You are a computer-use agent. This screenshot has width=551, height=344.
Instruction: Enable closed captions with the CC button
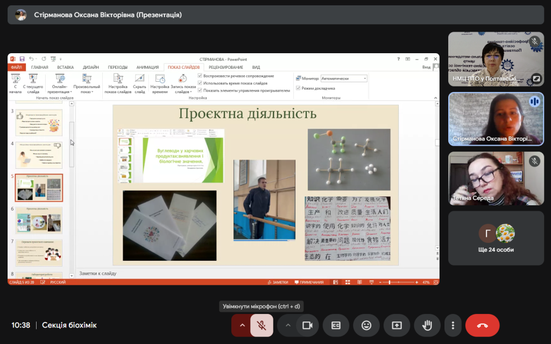pyautogui.click(x=336, y=325)
